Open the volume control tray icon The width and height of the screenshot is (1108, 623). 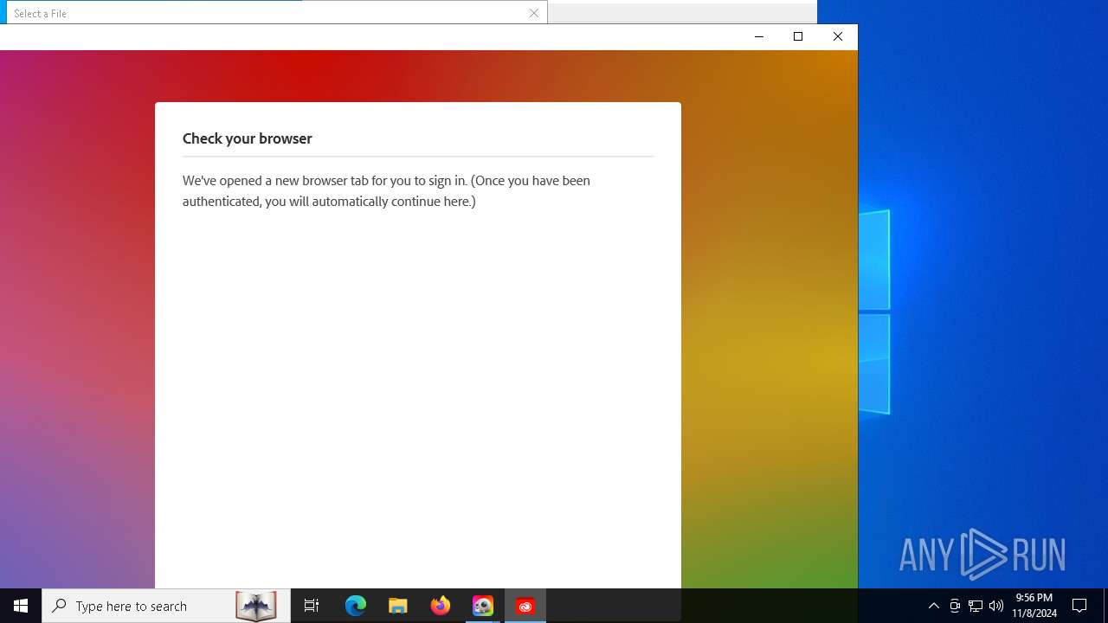(x=996, y=606)
